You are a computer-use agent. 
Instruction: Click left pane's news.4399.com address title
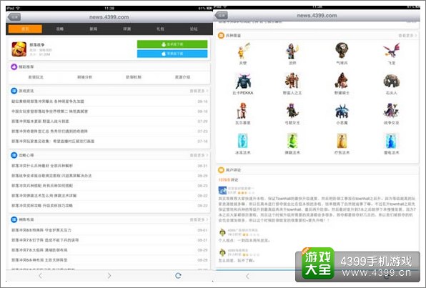click(x=109, y=17)
